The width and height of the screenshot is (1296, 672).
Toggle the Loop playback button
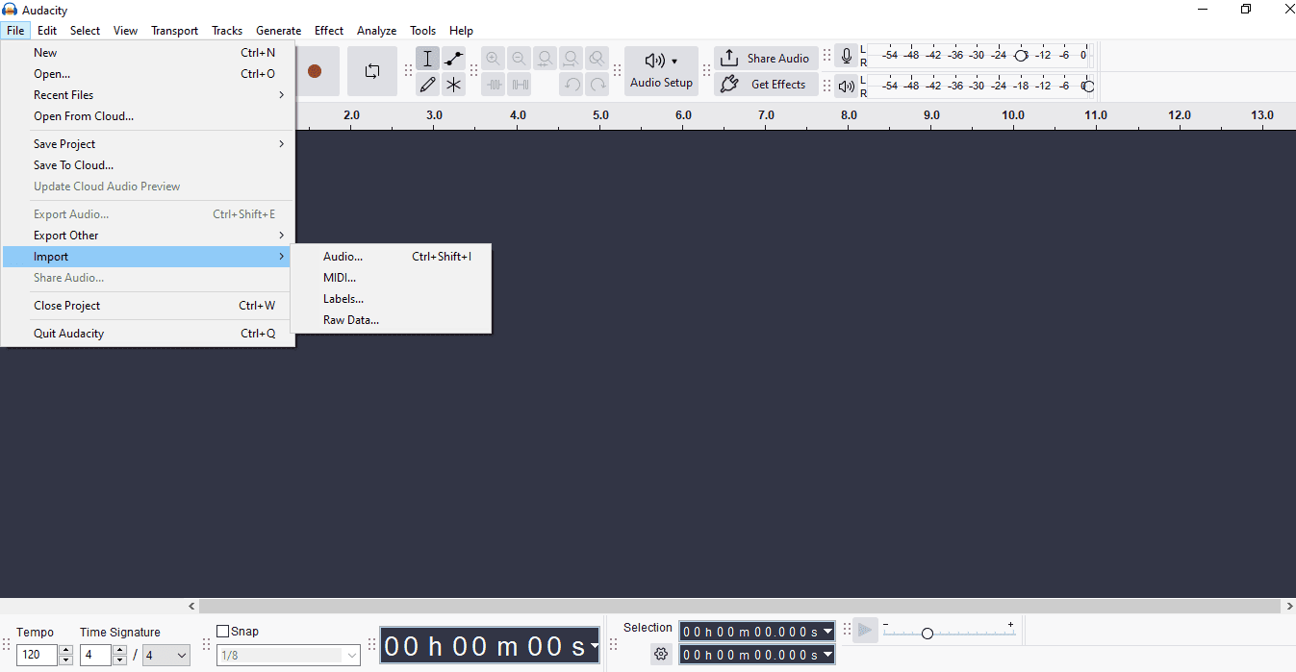point(371,71)
